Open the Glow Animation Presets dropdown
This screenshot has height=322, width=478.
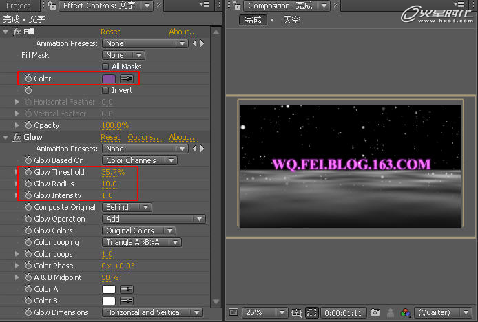point(145,149)
